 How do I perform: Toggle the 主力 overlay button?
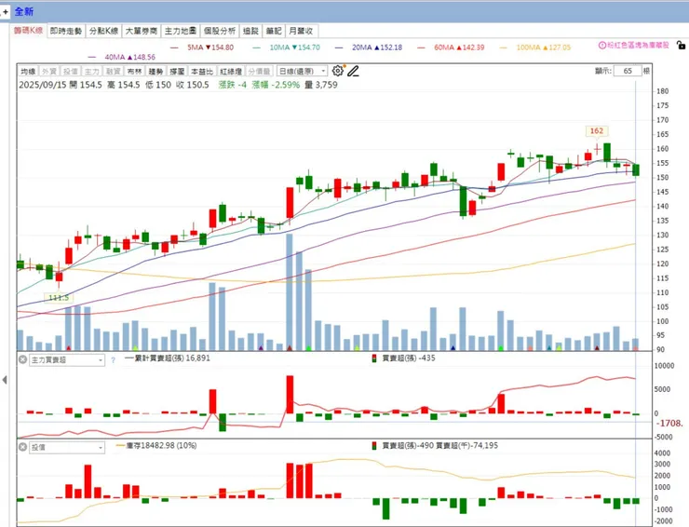(x=91, y=71)
